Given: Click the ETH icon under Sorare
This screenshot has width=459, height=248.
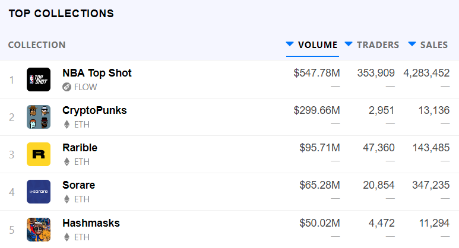Looking at the screenshot, I should pyautogui.click(x=67, y=199).
